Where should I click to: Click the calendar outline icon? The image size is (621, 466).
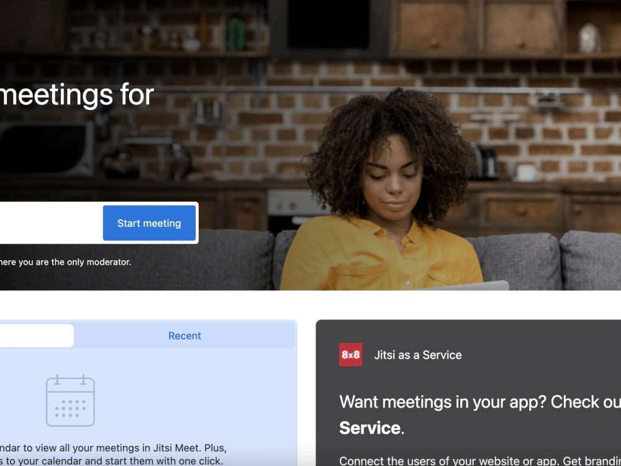[71, 401]
